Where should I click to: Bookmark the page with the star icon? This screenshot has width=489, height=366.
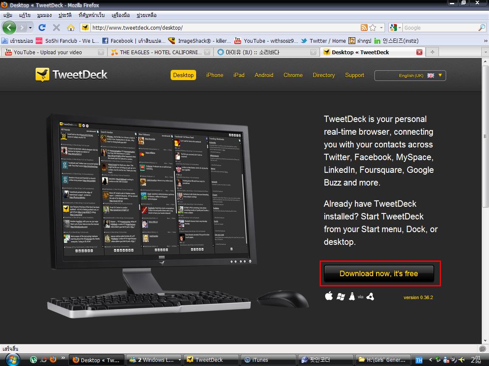click(x=373, y=28)
